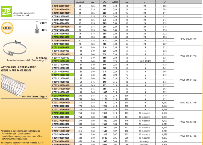Click the green-highlighted code VZ012000000000
203x145 pixels.
[61, 96]
